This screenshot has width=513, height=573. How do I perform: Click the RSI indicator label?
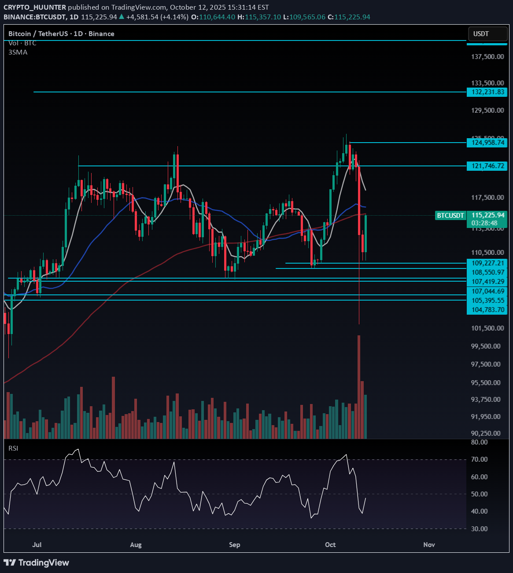(14, 448)
